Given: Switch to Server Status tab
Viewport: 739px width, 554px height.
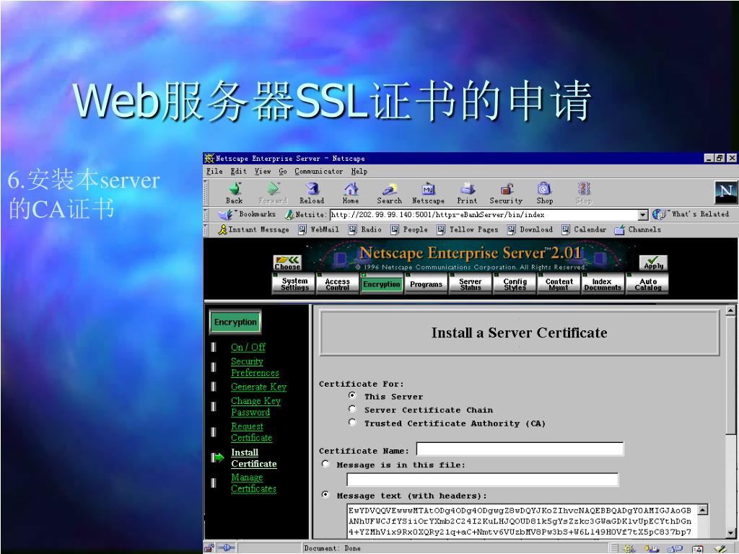Looking at the screenshot, I should click(x=471, y=283).
